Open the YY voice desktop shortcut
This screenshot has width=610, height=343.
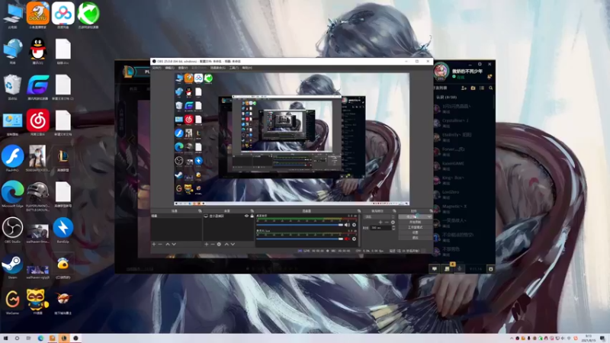click(37, 301)
